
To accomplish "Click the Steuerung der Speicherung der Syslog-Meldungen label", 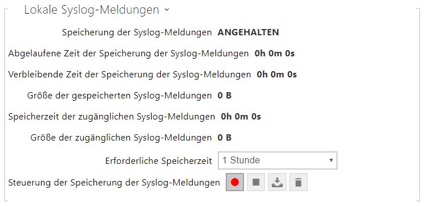I will click(x=114, y=183).
